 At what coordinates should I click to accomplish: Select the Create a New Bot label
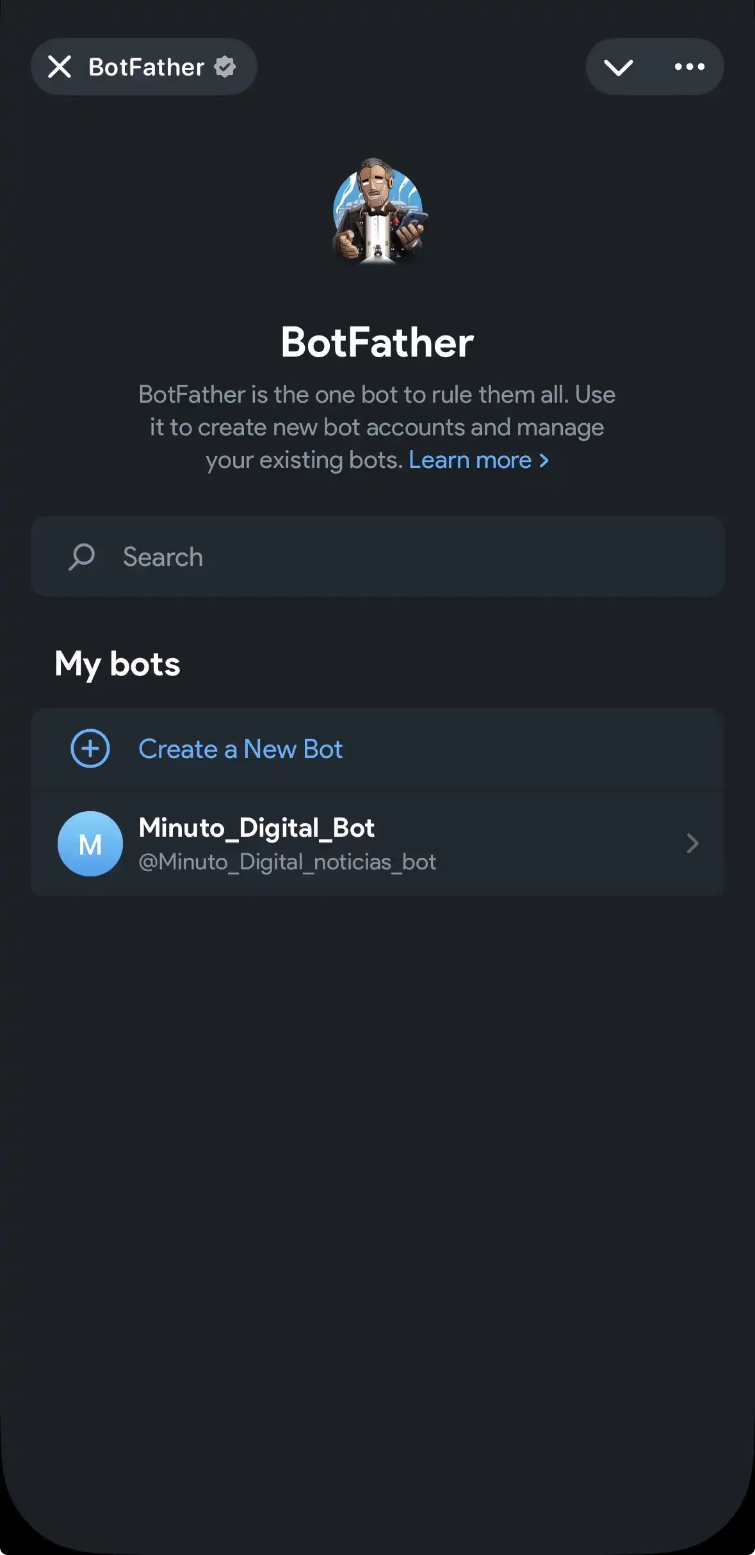241,749
